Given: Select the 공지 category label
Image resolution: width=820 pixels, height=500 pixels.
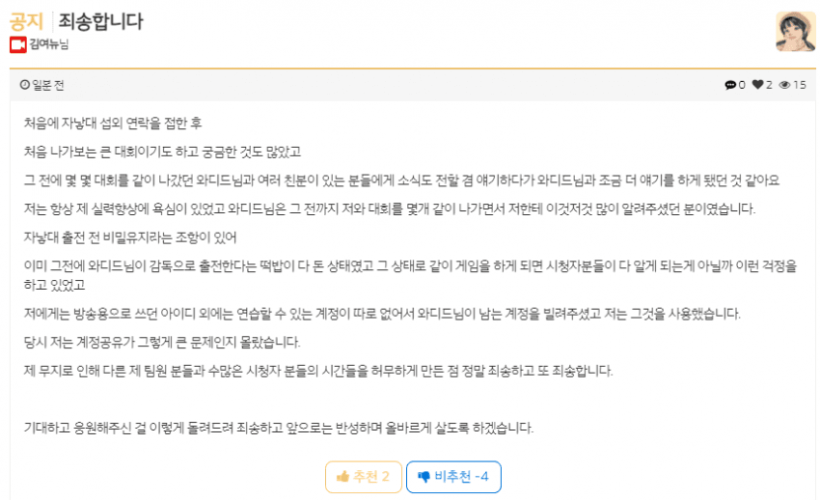Looking at the screenshot, I should (x=26, y=21).
